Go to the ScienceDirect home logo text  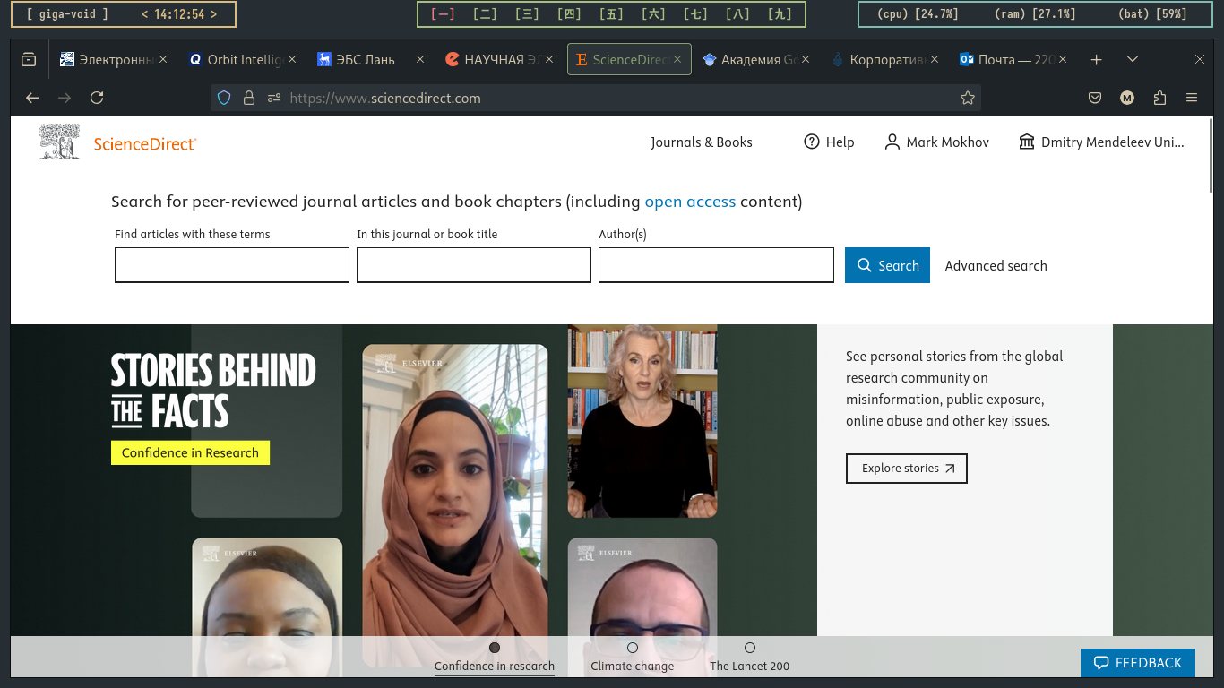click(144, 143)
